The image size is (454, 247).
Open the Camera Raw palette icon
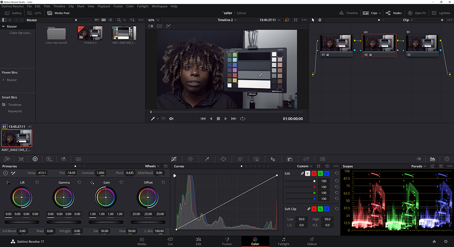point(7,159)
